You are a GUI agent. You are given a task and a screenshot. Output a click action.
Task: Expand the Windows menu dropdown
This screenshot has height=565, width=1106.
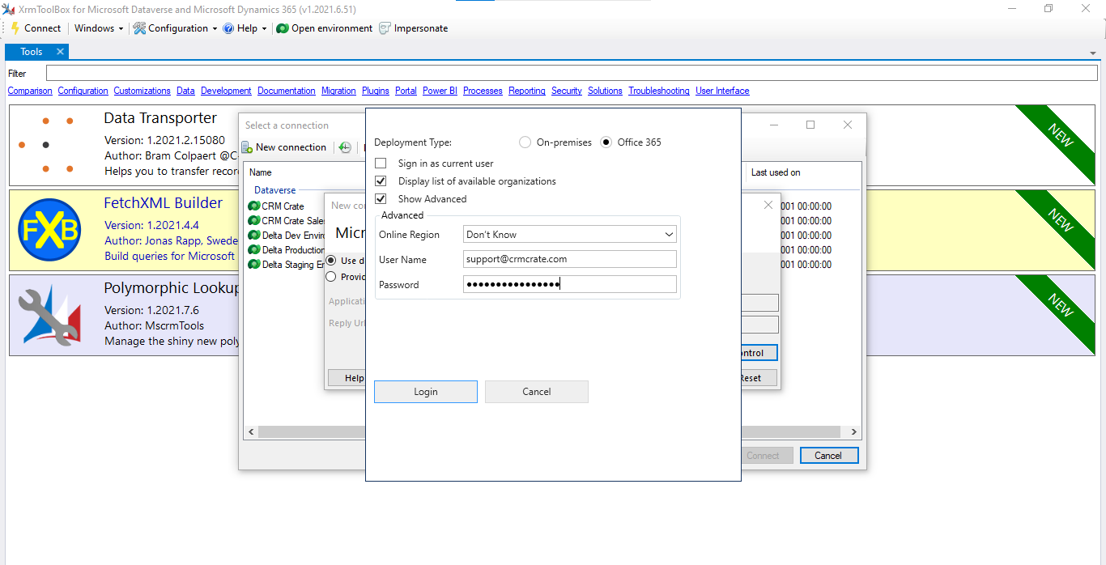pos(97,28)
